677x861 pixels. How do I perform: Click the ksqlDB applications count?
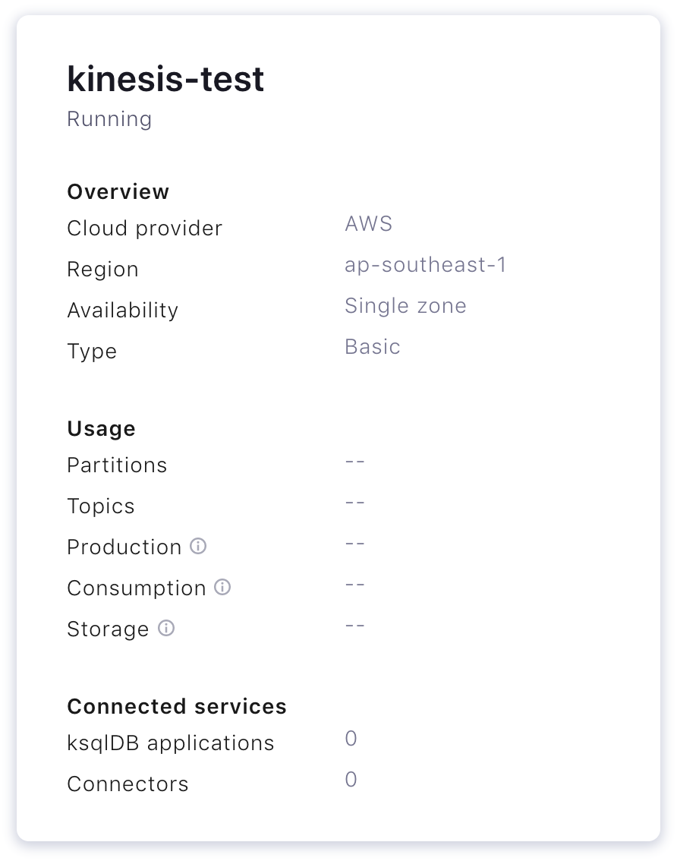(x=351, y=739)
